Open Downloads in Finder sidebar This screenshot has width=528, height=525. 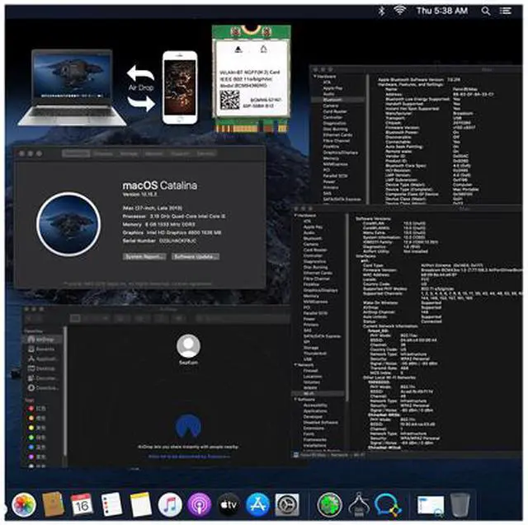pos(42,388)
